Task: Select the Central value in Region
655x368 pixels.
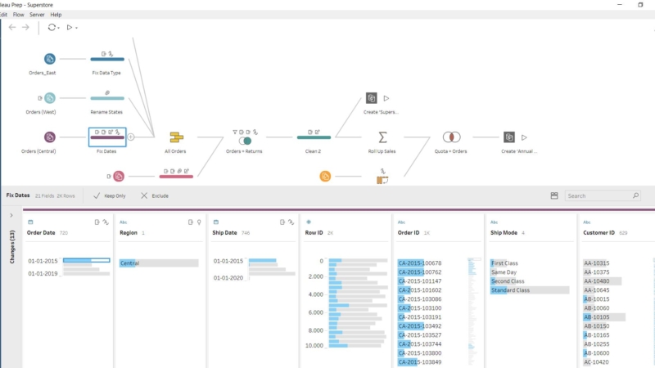Action: pos(159,263)
